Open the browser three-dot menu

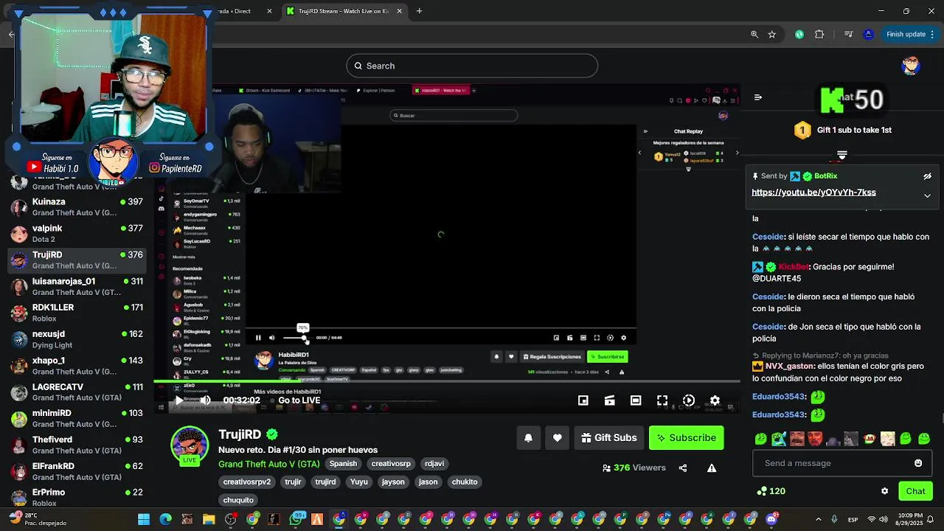934,34
